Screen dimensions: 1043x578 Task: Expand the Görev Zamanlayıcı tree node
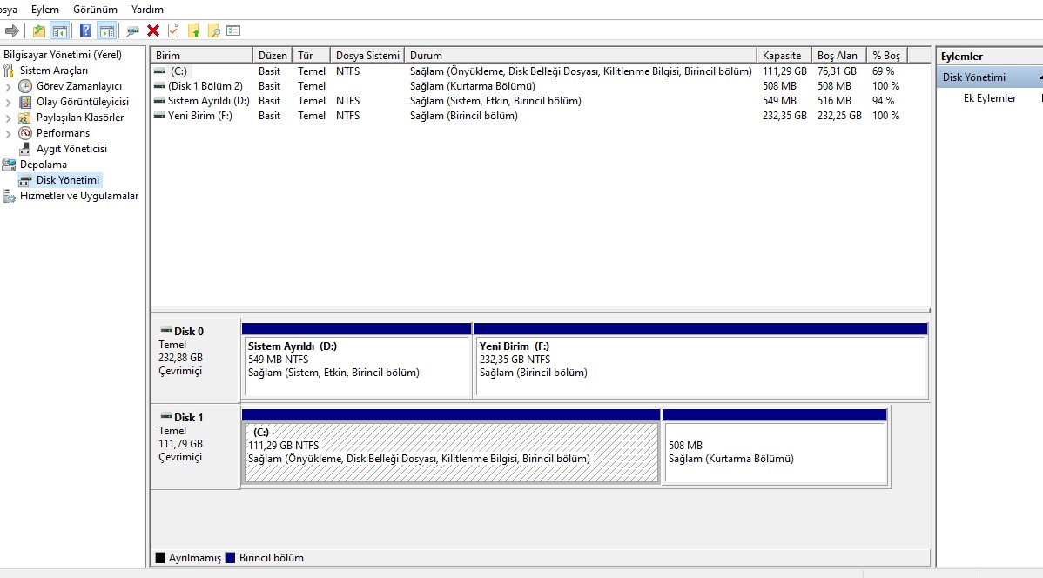pos(9,86)
